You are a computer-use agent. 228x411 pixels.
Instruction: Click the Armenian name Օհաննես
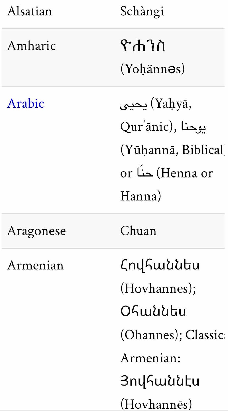tap(153, 312)
